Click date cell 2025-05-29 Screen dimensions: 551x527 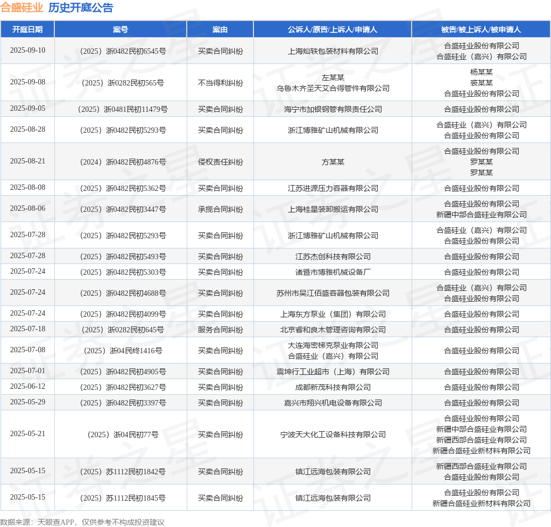(x=28, y=402)
